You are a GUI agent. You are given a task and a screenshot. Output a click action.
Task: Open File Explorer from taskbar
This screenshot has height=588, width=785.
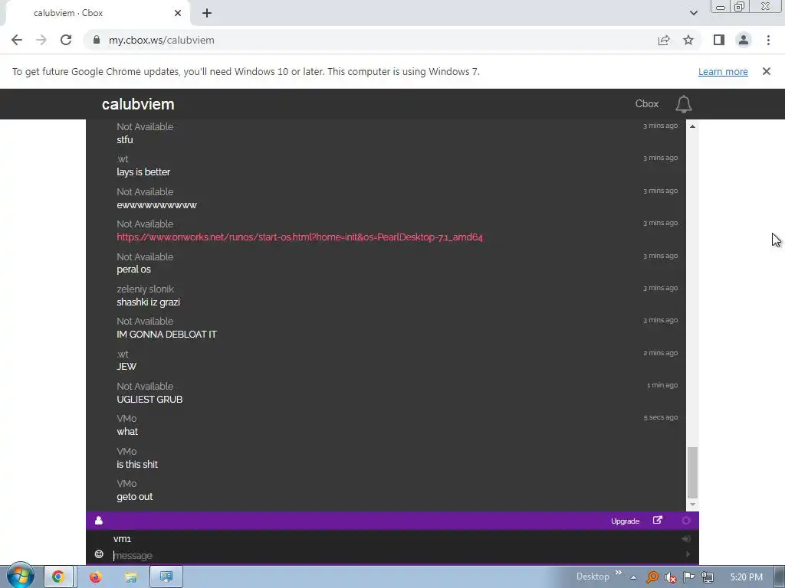tap(130, 577)
